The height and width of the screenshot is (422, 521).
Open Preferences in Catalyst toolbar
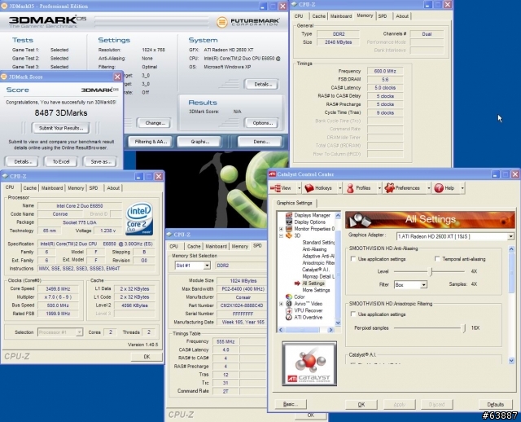pyautogui.click(x=389, y=188)
